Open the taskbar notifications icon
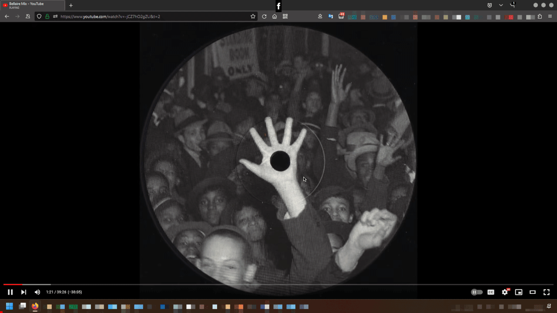This screenshot has height=313, width=557. [x=549, y=306]
